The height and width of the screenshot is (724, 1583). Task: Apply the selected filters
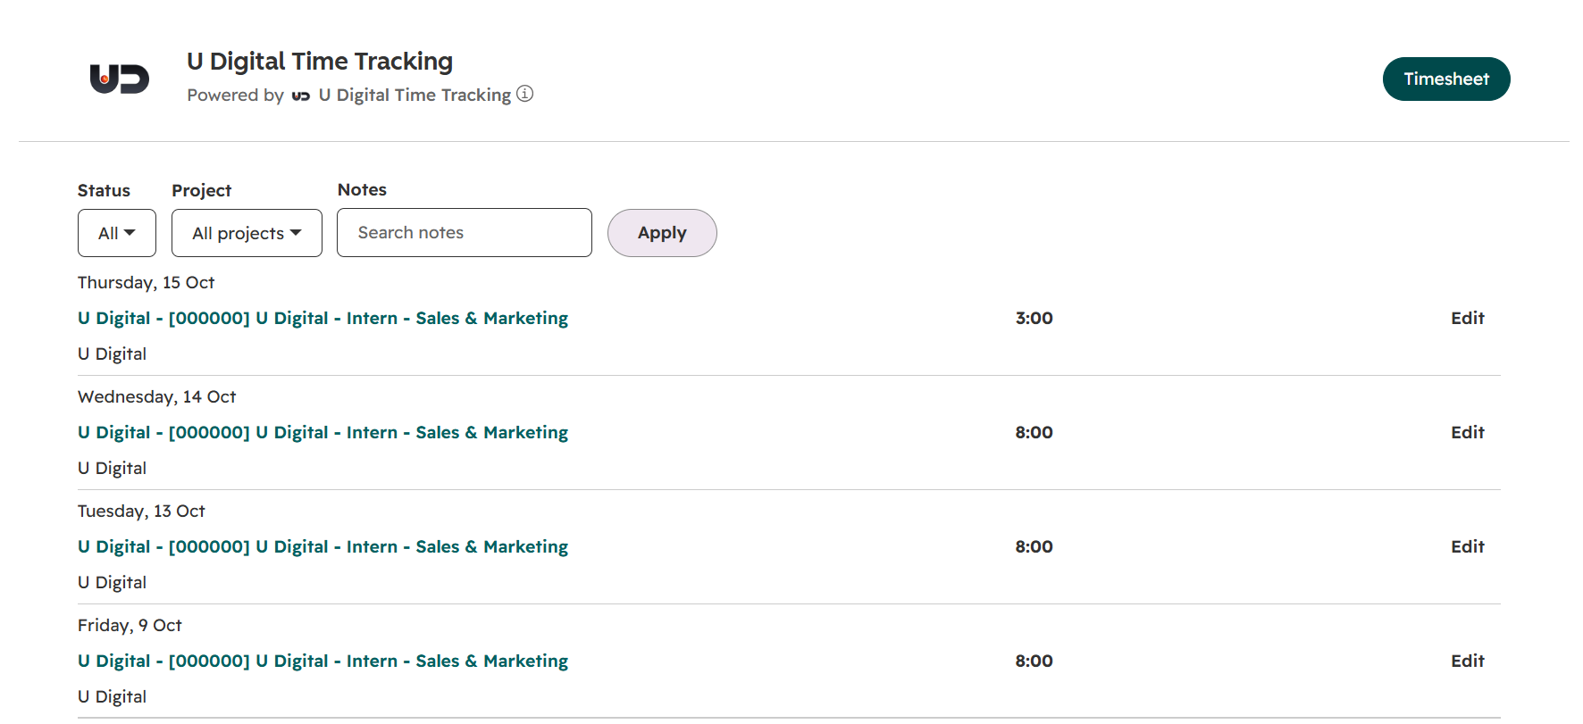click(662, 233)
